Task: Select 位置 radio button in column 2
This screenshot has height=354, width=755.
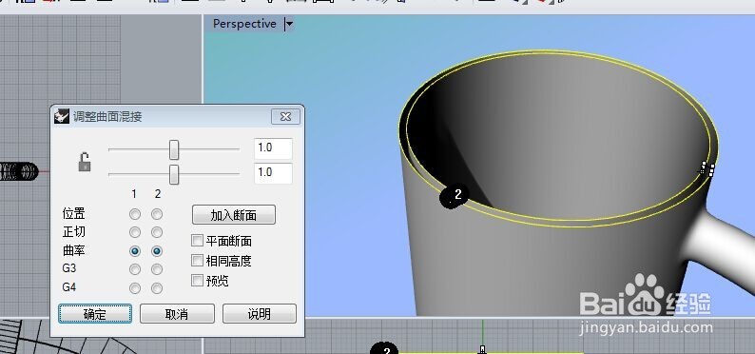Action: 157,214
